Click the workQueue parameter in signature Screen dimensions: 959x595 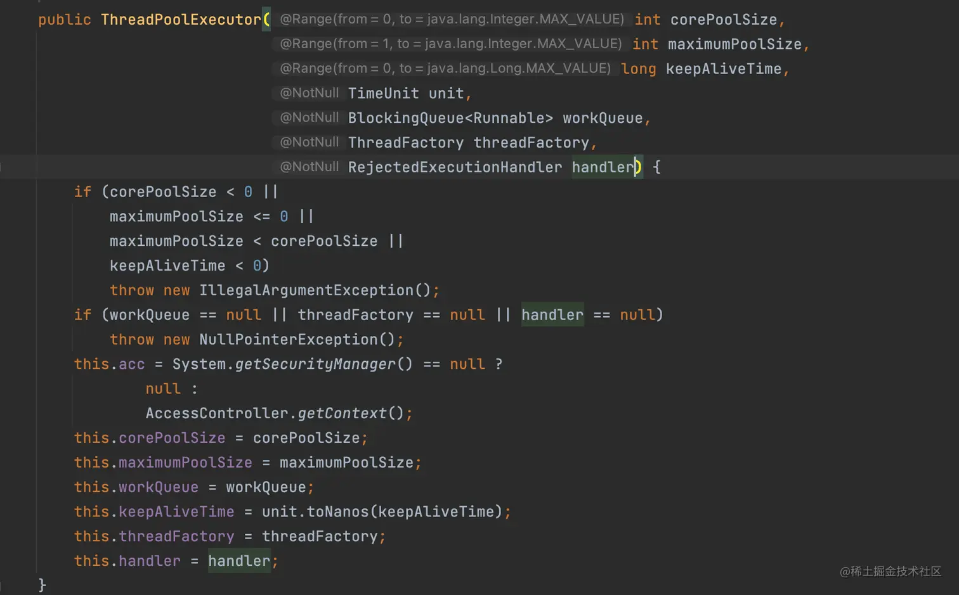603,118
